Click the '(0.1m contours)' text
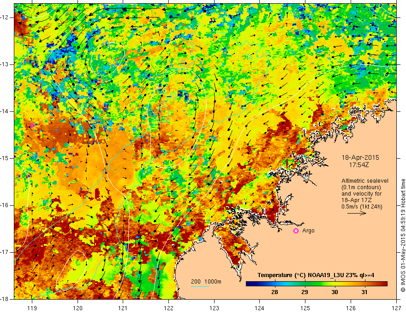406x313 pixels. point(361,187)
